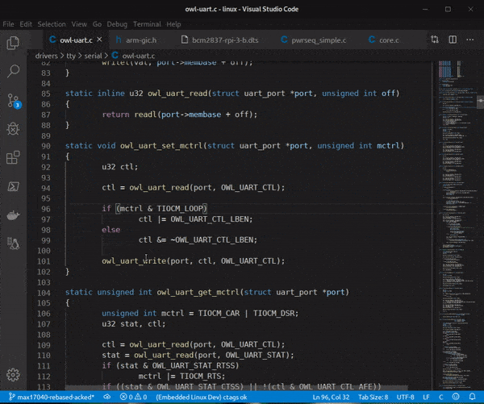Change the Tab Size: 8 setting
The image size is (484, 404).
coord(373,397)
